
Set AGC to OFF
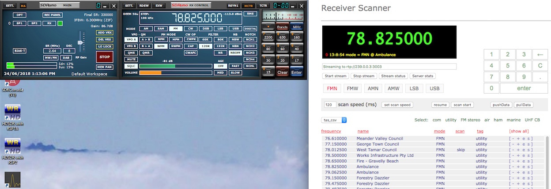click(220, 66)
